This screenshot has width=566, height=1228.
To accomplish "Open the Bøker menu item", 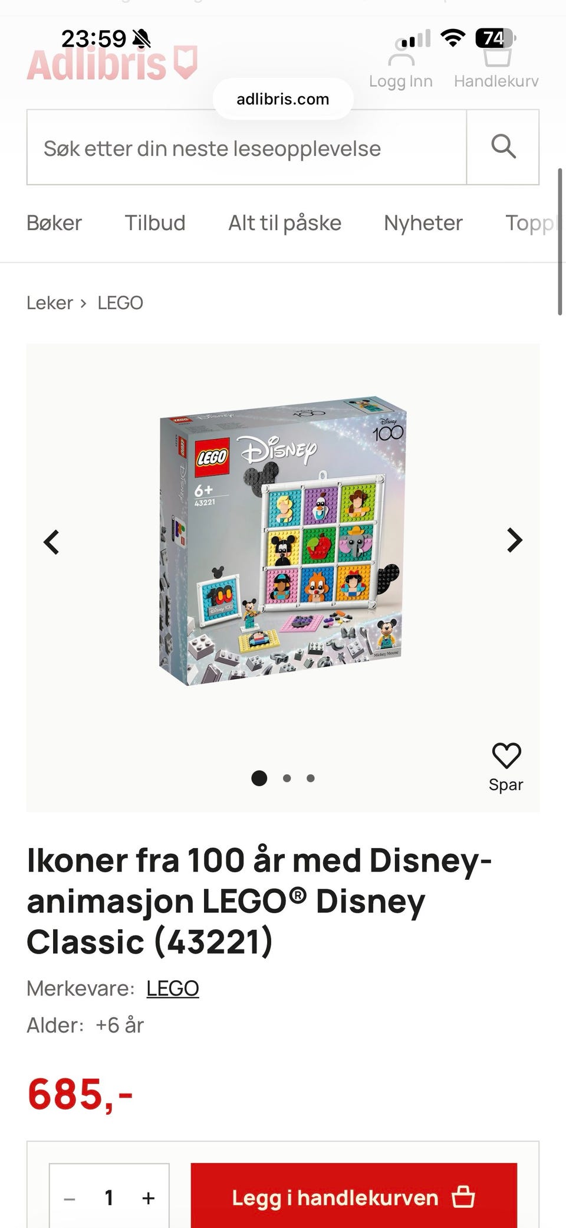I will [x=54, y=223].
